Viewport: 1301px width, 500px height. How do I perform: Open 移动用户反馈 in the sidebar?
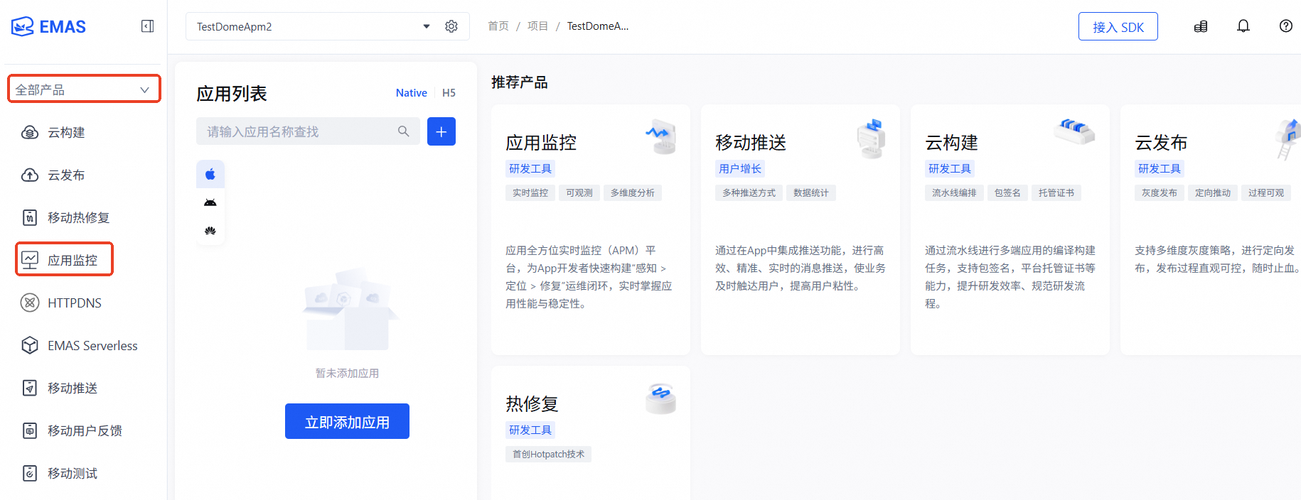(x=85, y=430)
